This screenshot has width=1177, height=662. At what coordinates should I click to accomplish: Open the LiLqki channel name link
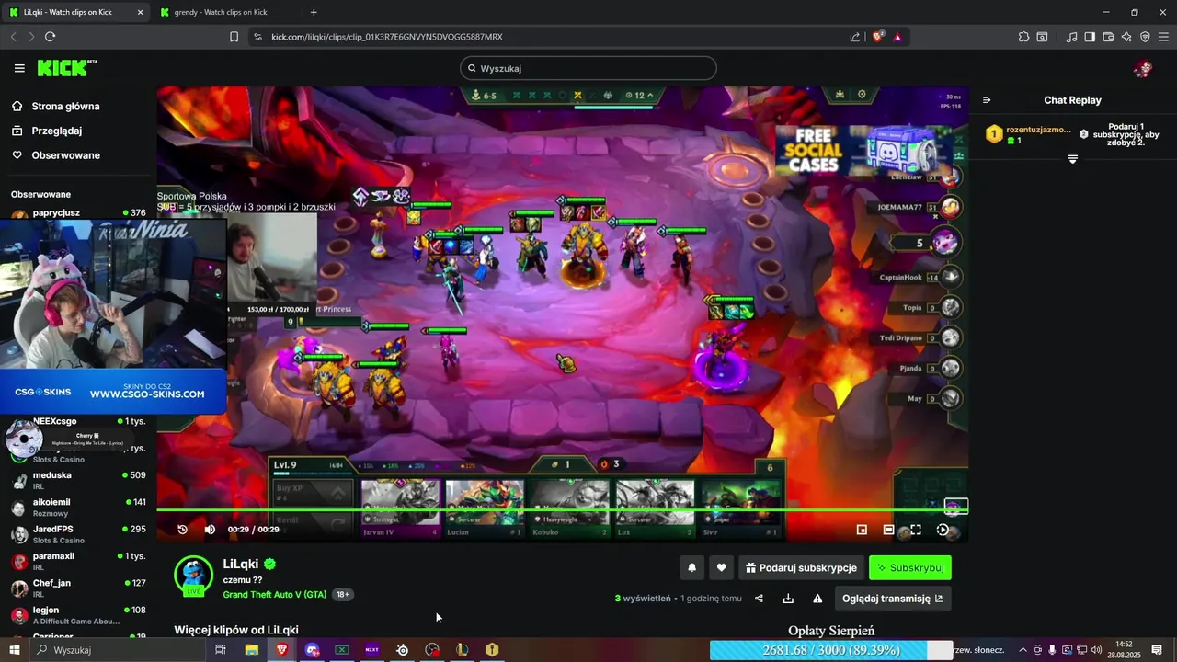[241, 564]
